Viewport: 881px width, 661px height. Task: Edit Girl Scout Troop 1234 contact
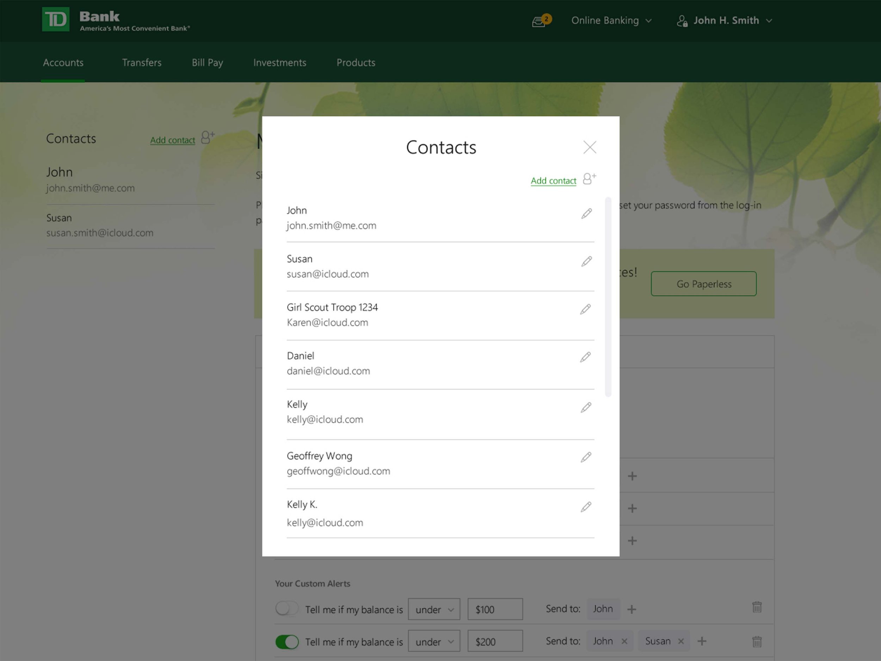[585, 309]
